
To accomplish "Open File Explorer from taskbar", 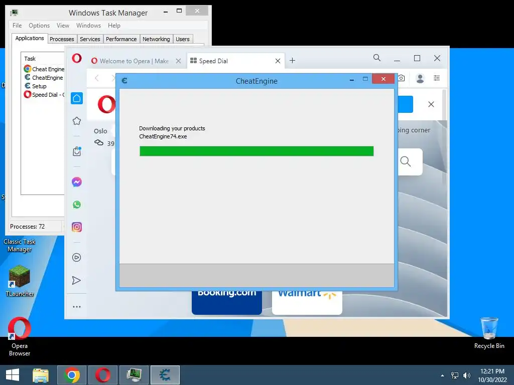I will pos(41,375).
